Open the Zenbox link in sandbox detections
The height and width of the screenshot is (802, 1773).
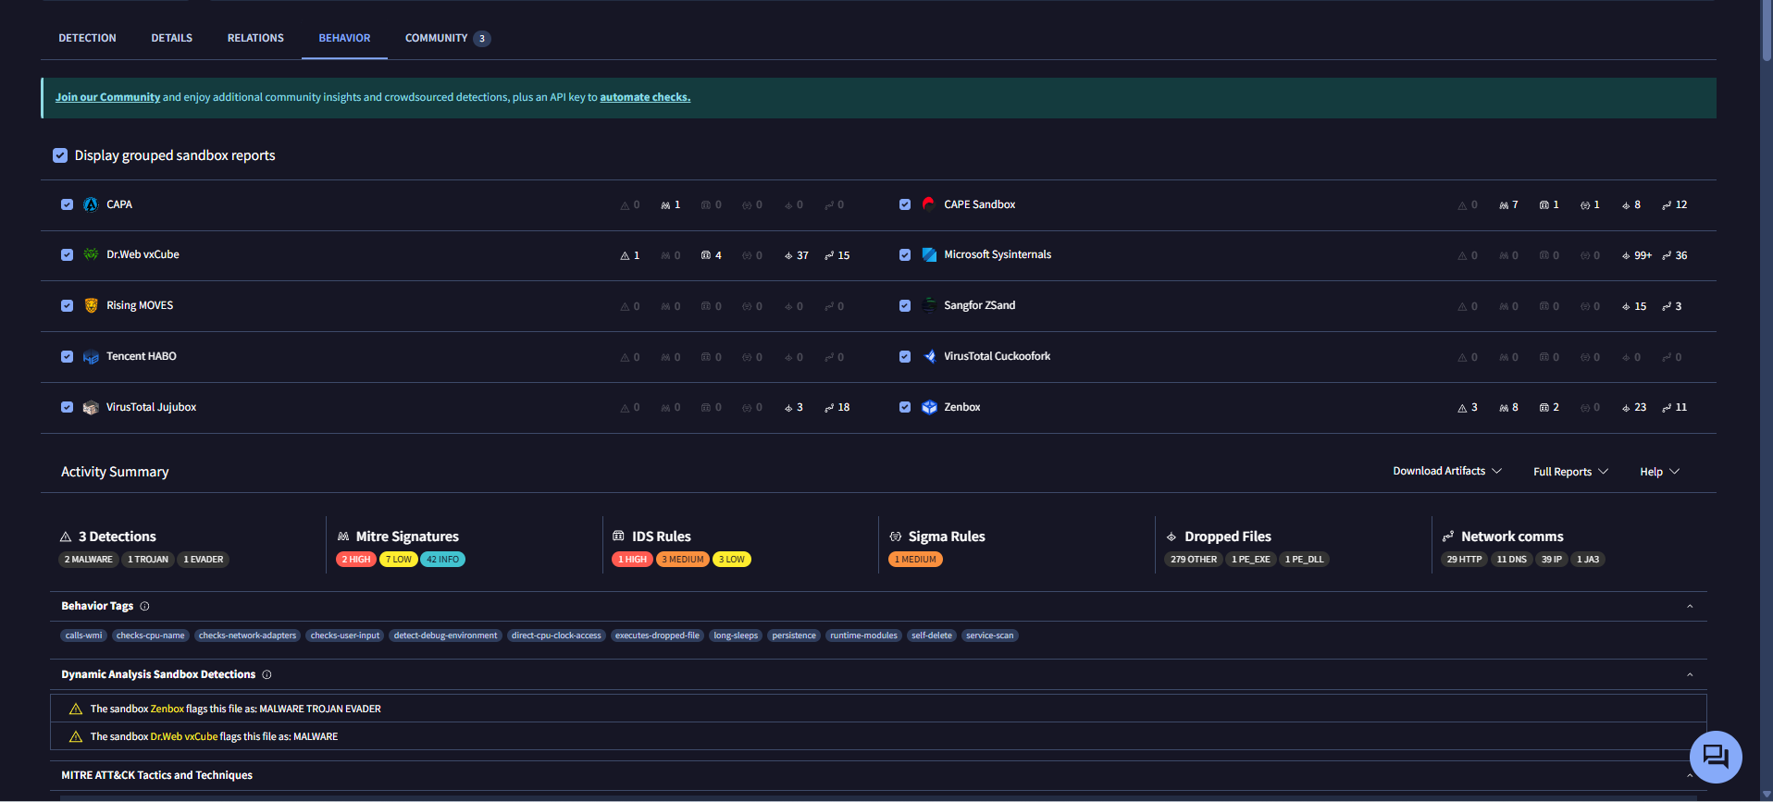[x=167, y=709]
